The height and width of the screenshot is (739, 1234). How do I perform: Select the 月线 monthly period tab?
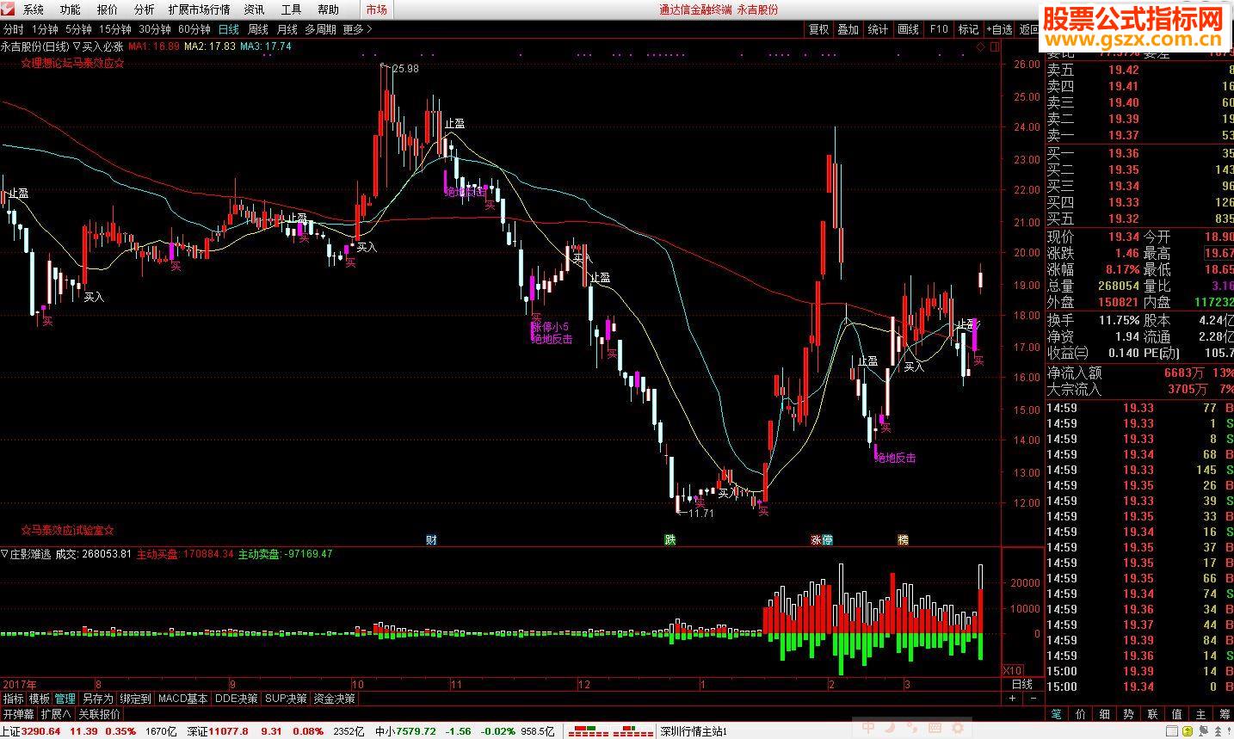(287, 29)
